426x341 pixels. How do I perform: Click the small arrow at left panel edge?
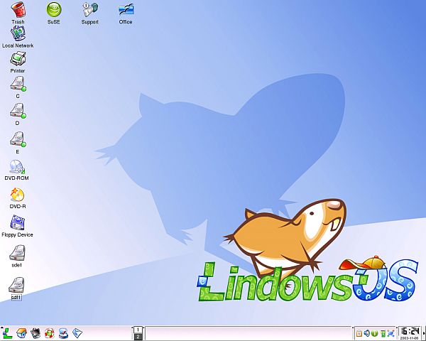point(1,328)
